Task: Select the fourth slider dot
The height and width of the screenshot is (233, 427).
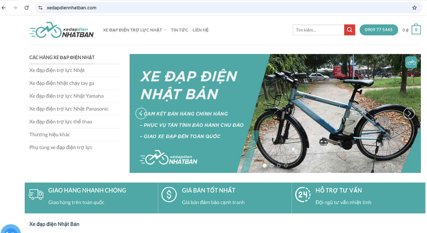Action: pos(286,166)
